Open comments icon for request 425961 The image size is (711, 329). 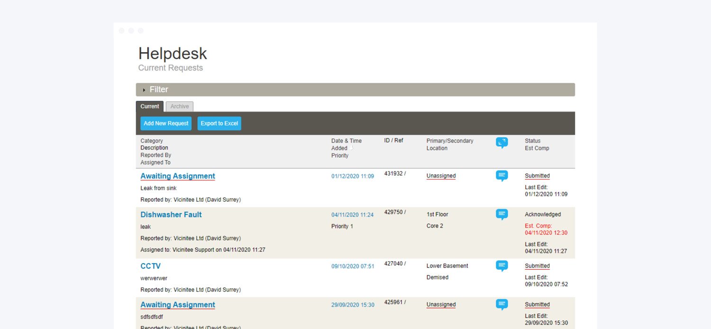(x=501, y=304)
